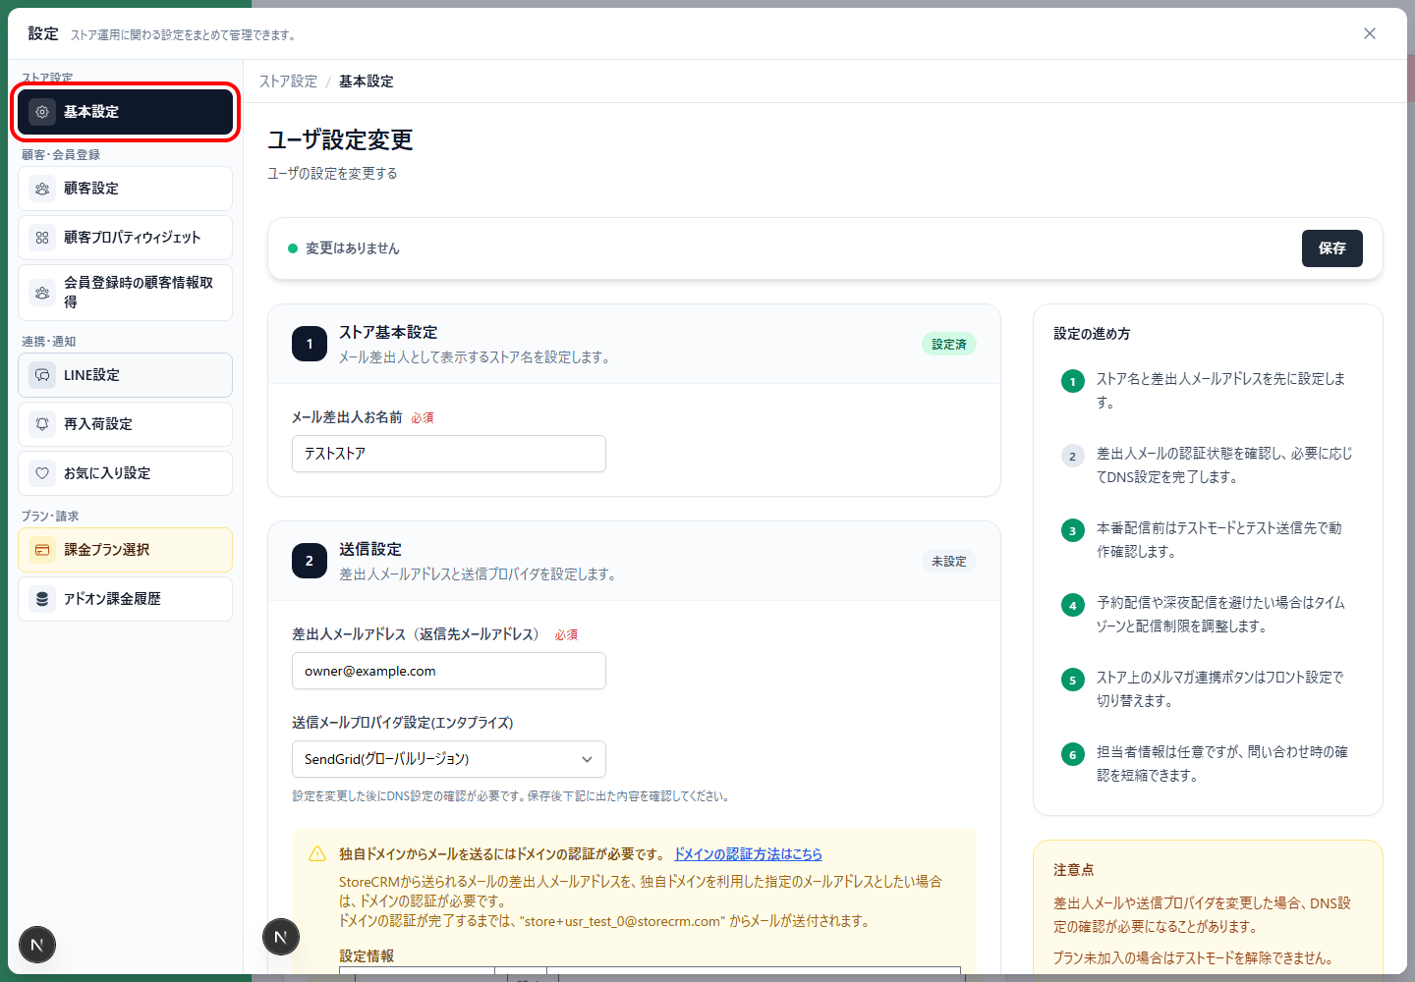1415x982 pixels.
Task: Click the 基本設定 breadcrumb text
Action: coord(367,82)
